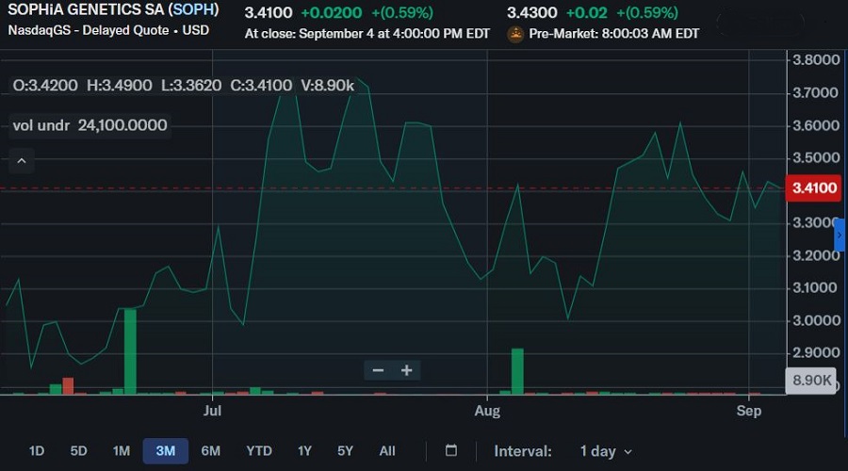Click the Aug axis label

[487, 411]
